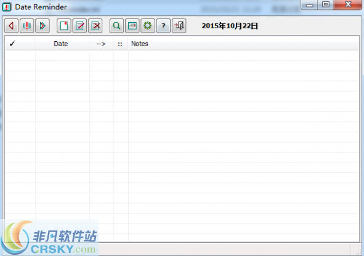This screenshot has width=364, height=256.
Task: Jump to today with the red exclamation icon
Action: (x=27, y=25)
